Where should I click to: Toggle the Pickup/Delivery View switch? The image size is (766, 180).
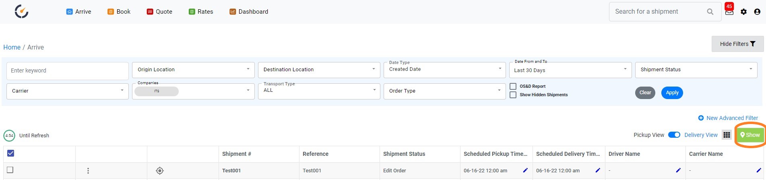tap(674, 135)
